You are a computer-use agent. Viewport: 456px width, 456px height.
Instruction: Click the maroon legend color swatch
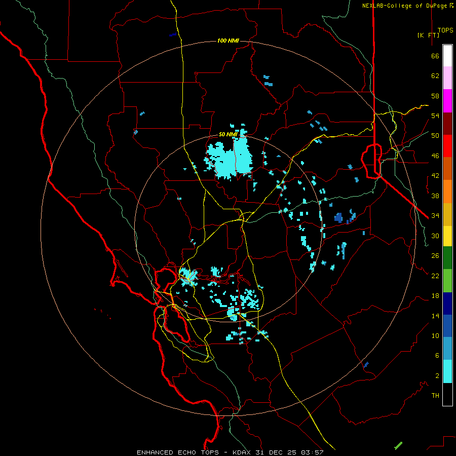447,124
